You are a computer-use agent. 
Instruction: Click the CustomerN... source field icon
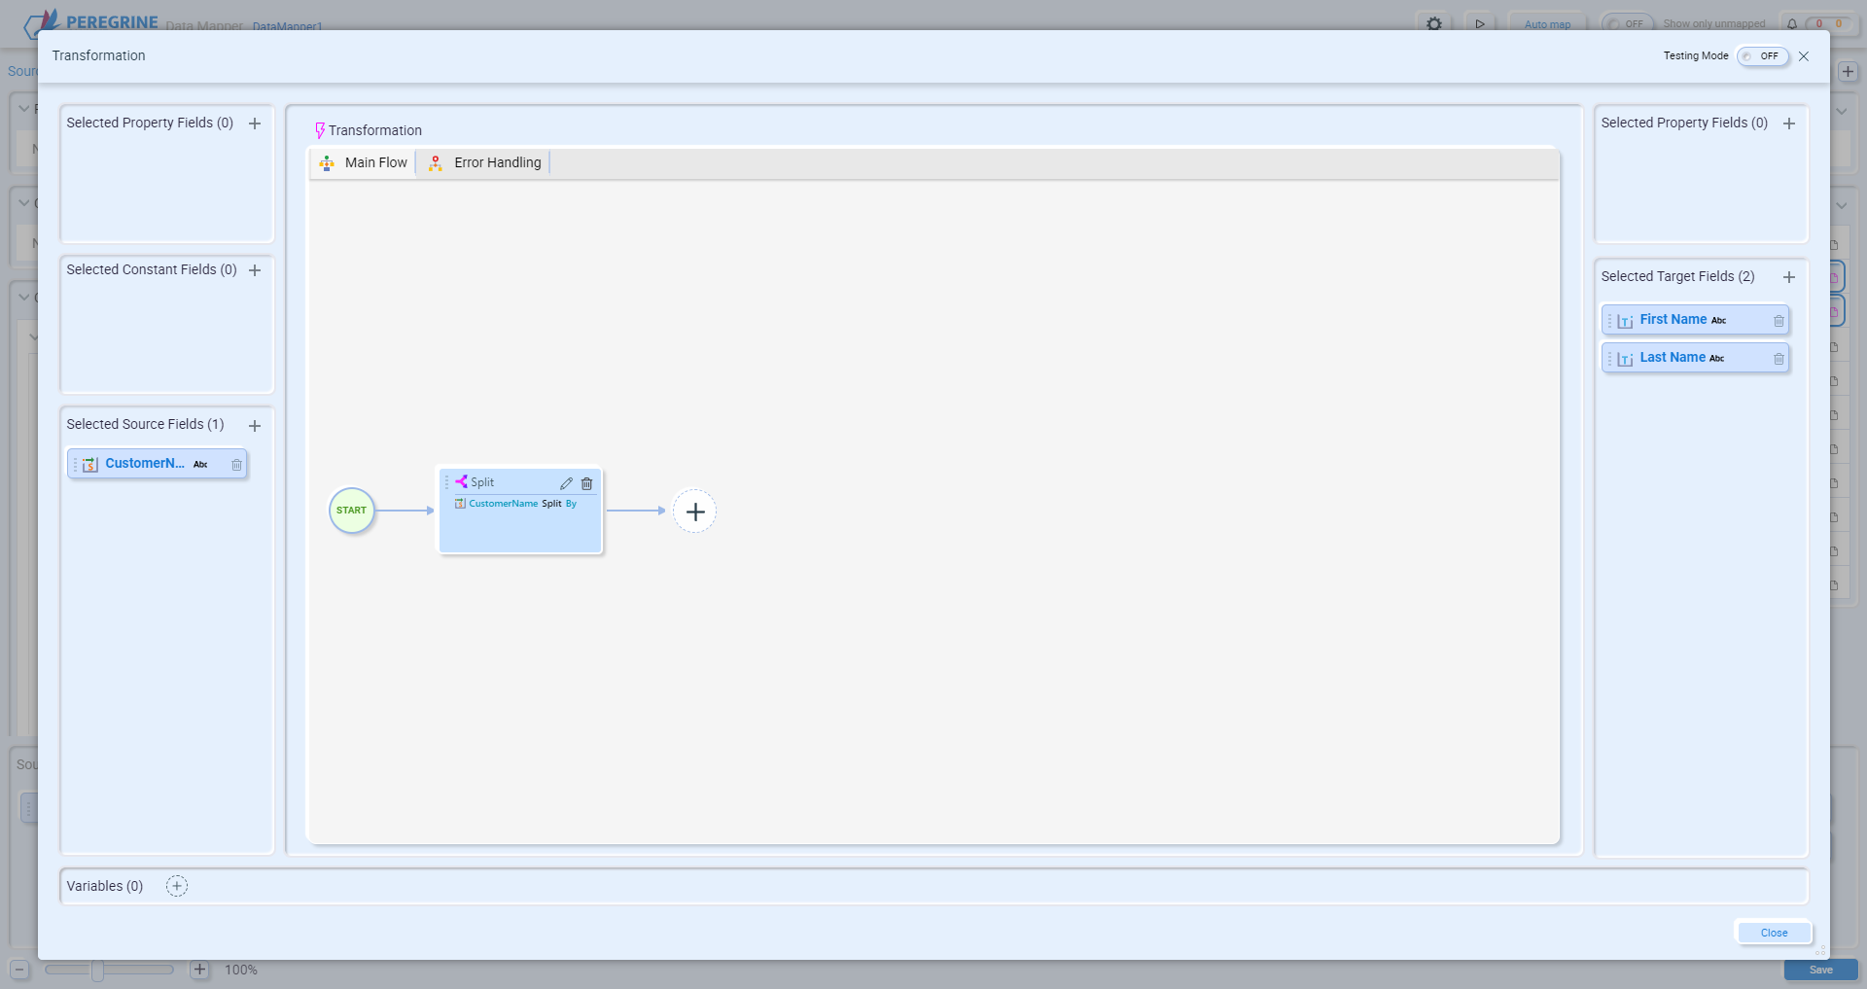(90, 465)
